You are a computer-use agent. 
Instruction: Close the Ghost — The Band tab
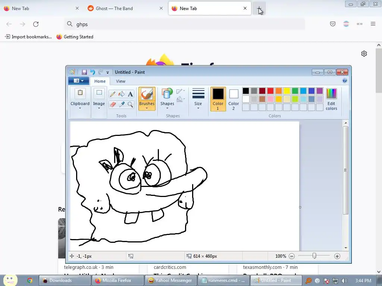click(x=161, y=8)
